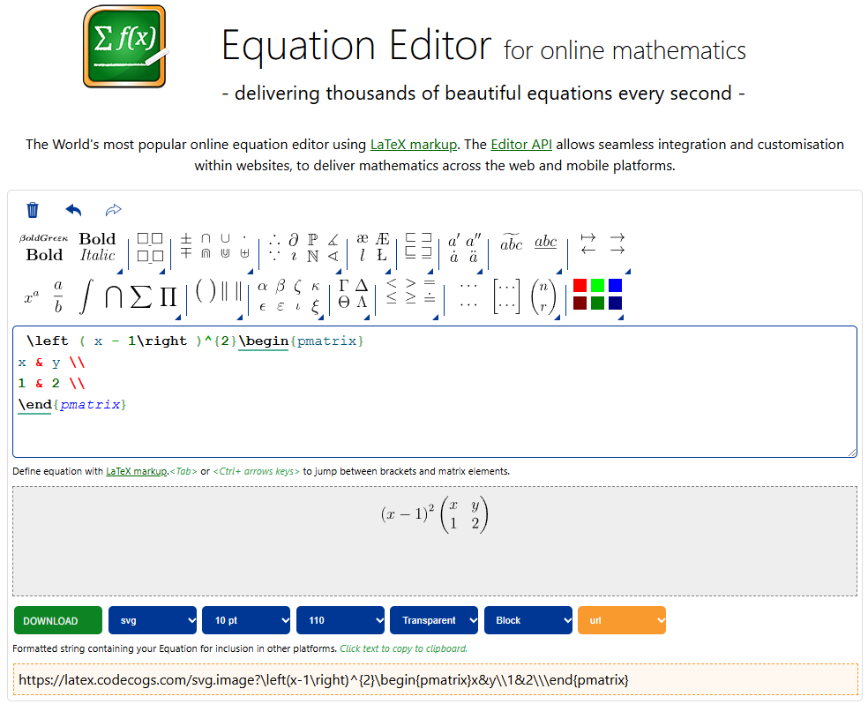868x704 pixels.
Task: Insert capital Theta letter
Action: click(344, 303)
